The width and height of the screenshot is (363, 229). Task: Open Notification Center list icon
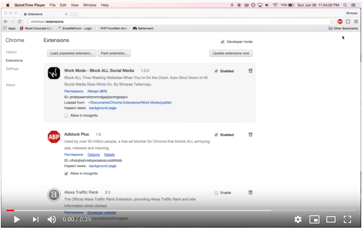pos(353,5)
